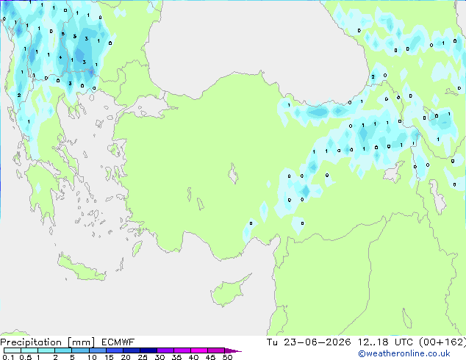Screen dimensions: 466x360
Task: Click legend scale label '0.5'
Action: coord(25,357)
